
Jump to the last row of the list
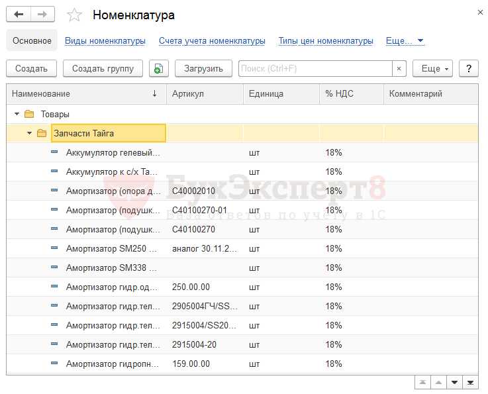[470, 382]
